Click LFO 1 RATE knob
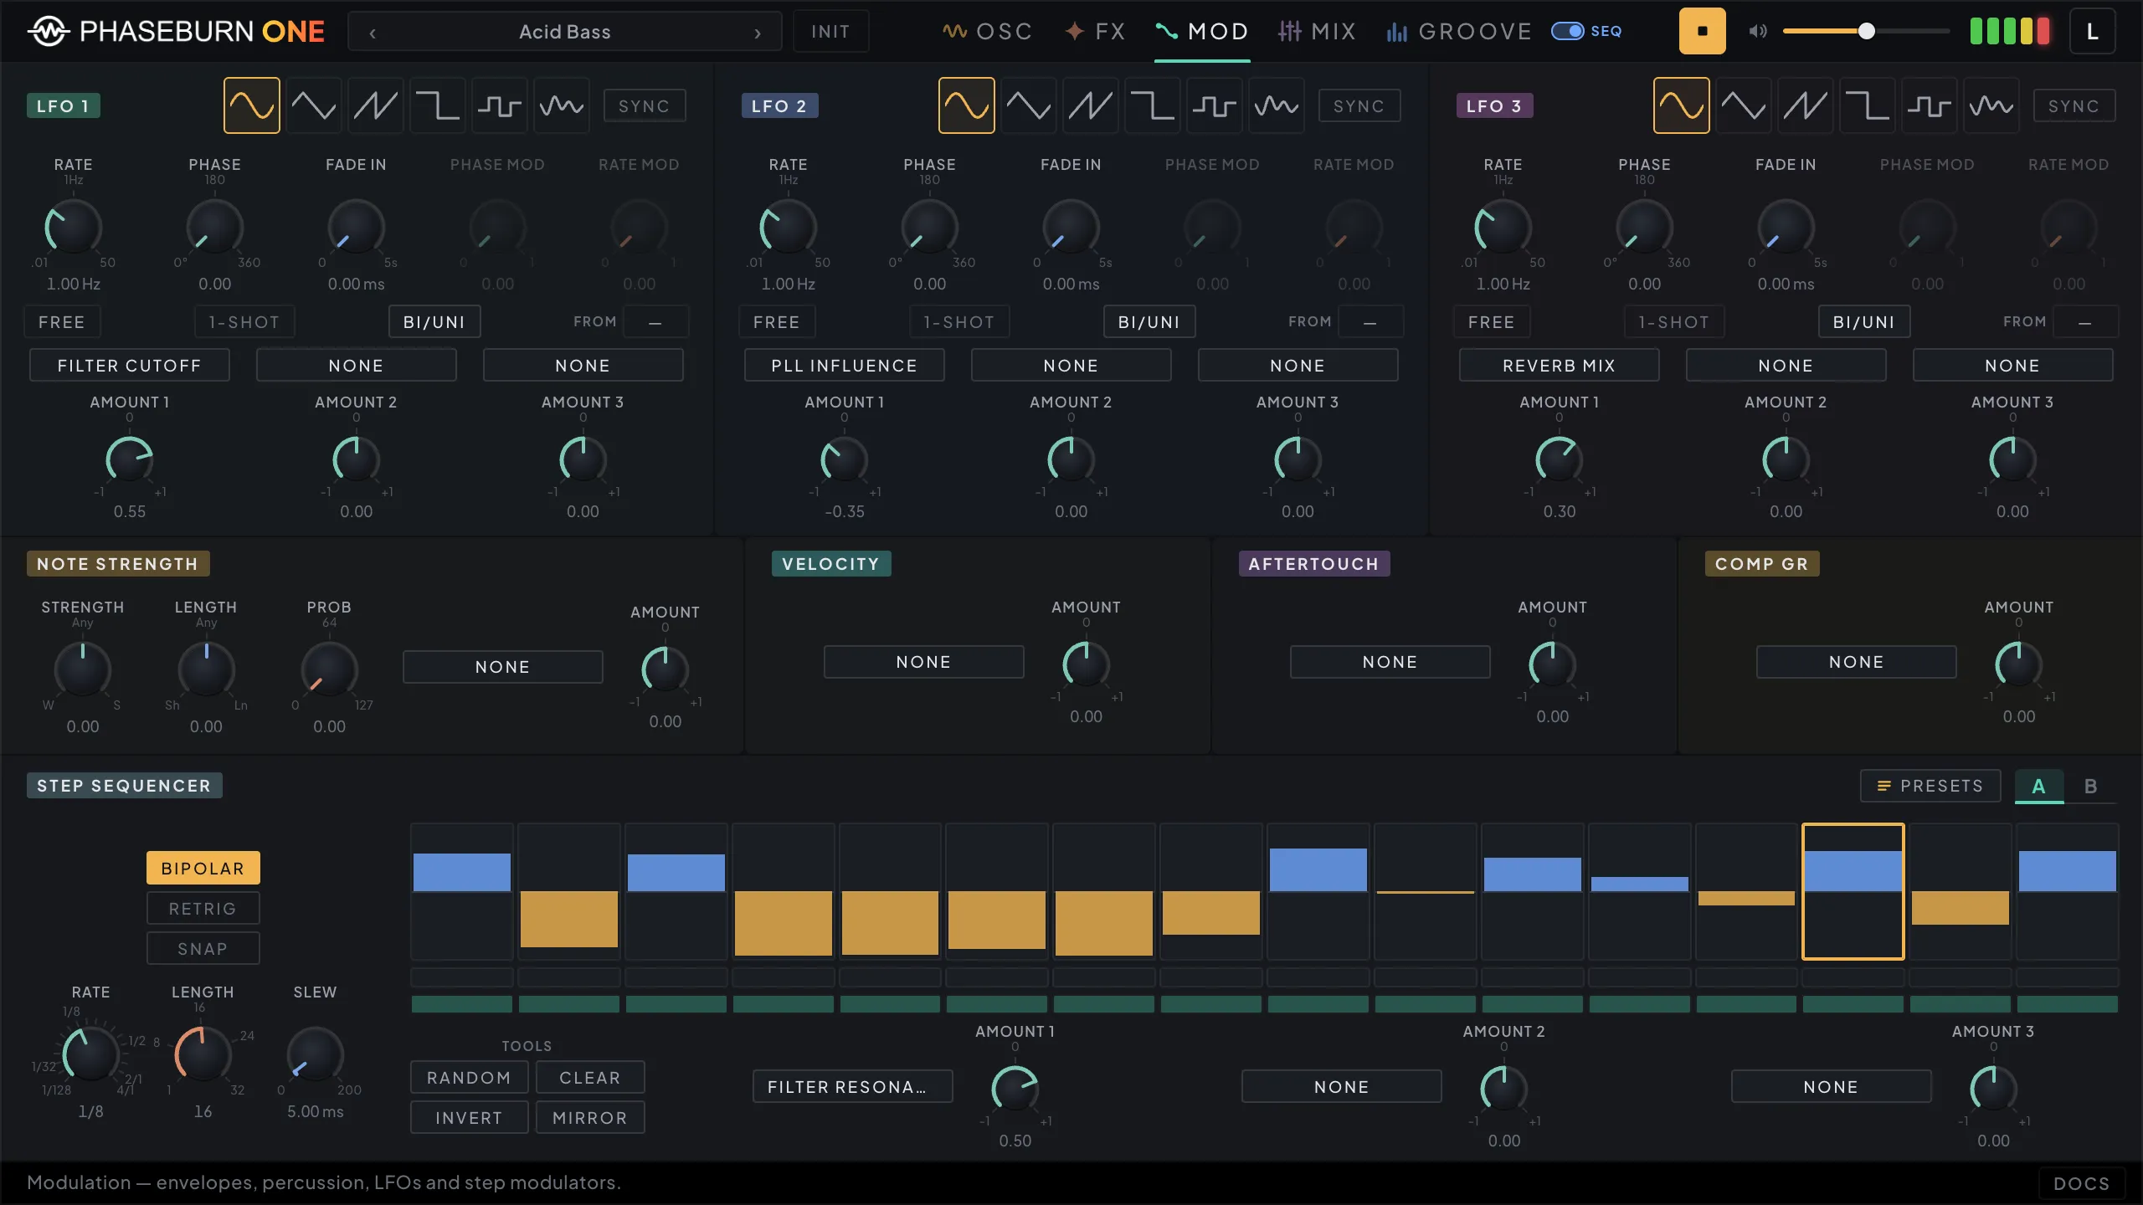 [x=74, y=227]
